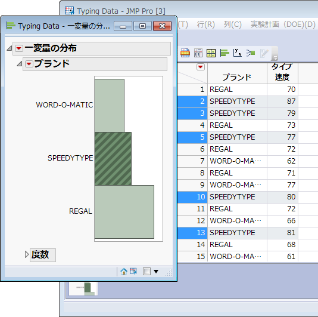This screenshot has height=317, width=318.
Task: Click the data table icon in JMP toolbar
Action: (185, 53)
